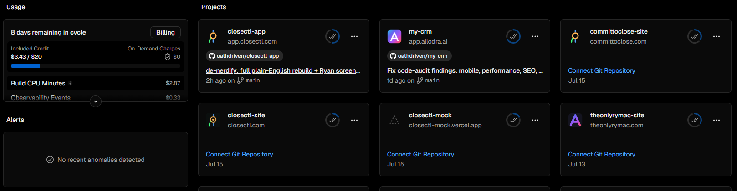Screen dimensions: 737x191
Task: Click the Usage section heading
Action: click(16, 7)
